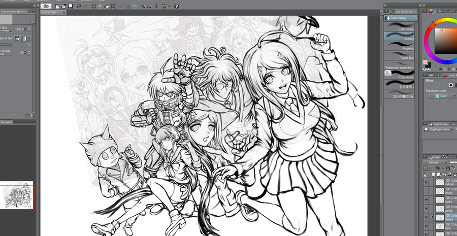Select the kiibo layer thumbnail
Viewport: 457px width, 236px height.
pyautogui.click(x=440, y=226)
